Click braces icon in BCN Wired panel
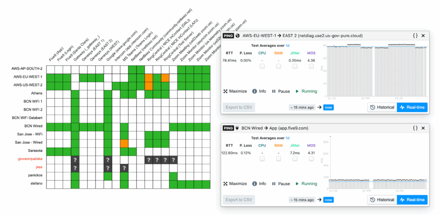This screenshot has width=441, height=215. pyautogui.click(x=415, y=128)
